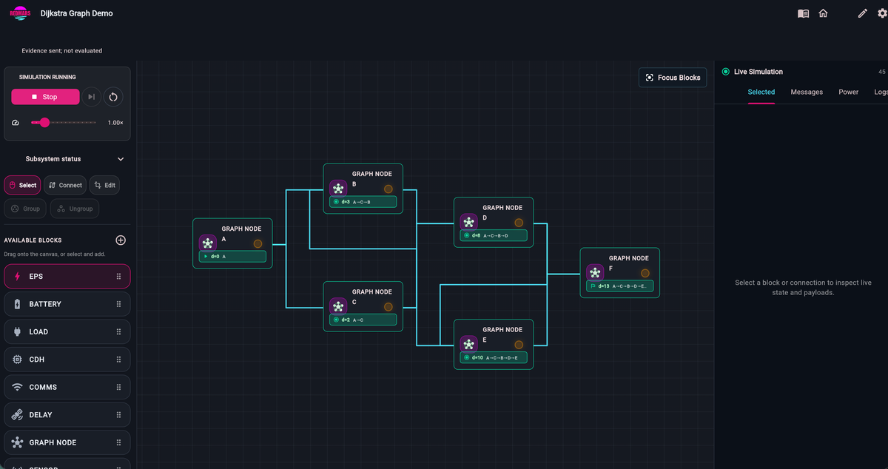This screenshot has height=469, width=888.
Task: Grab the LOAD row drag handle
Action: click(118, 331)
